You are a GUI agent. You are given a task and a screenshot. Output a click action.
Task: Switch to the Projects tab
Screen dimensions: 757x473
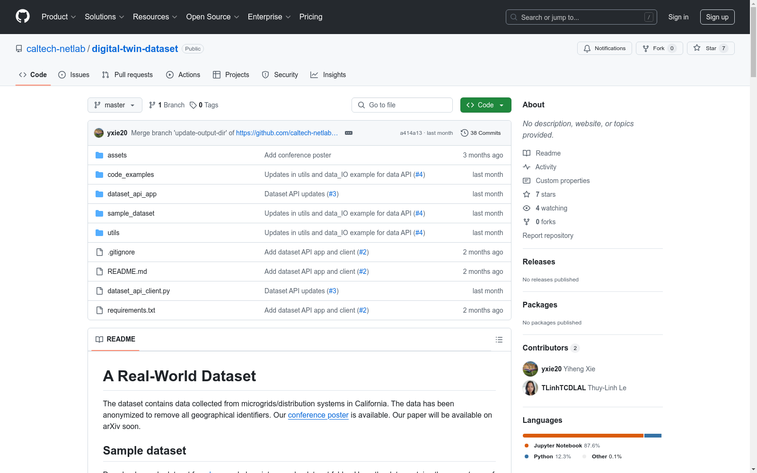point(231,75)
